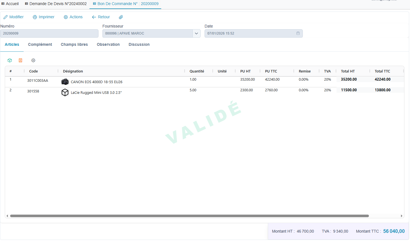The image size is (410, 243).
Task: Click the paperclip attachment icon
Action: tap(121, 17)
